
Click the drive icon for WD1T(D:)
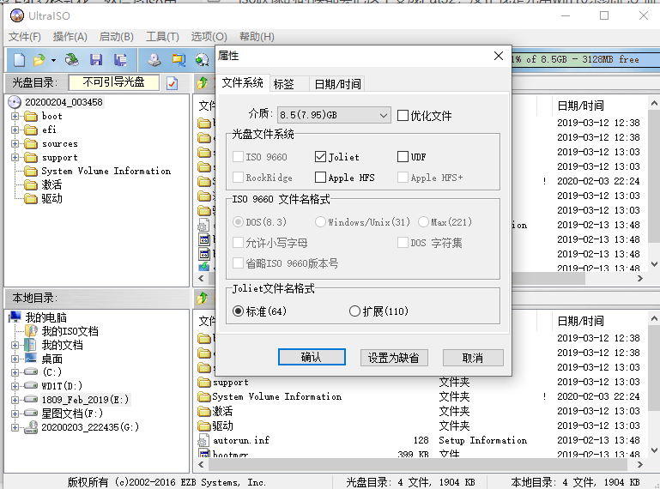tap(31, 385)
